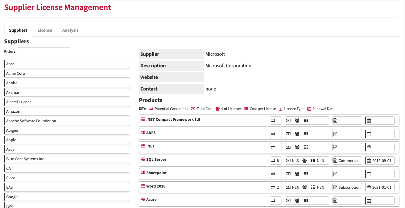Viewport: 405px width, 208px height.
Task: Switch to the License tab
Action: coord(45,30)
